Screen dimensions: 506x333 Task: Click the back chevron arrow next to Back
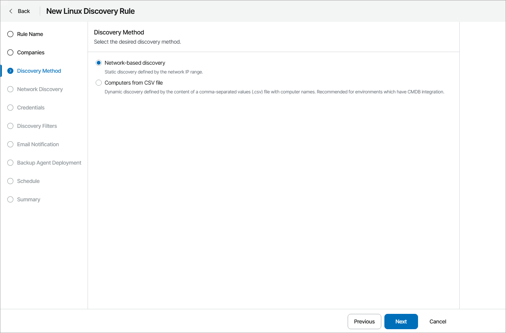point(11,11)
